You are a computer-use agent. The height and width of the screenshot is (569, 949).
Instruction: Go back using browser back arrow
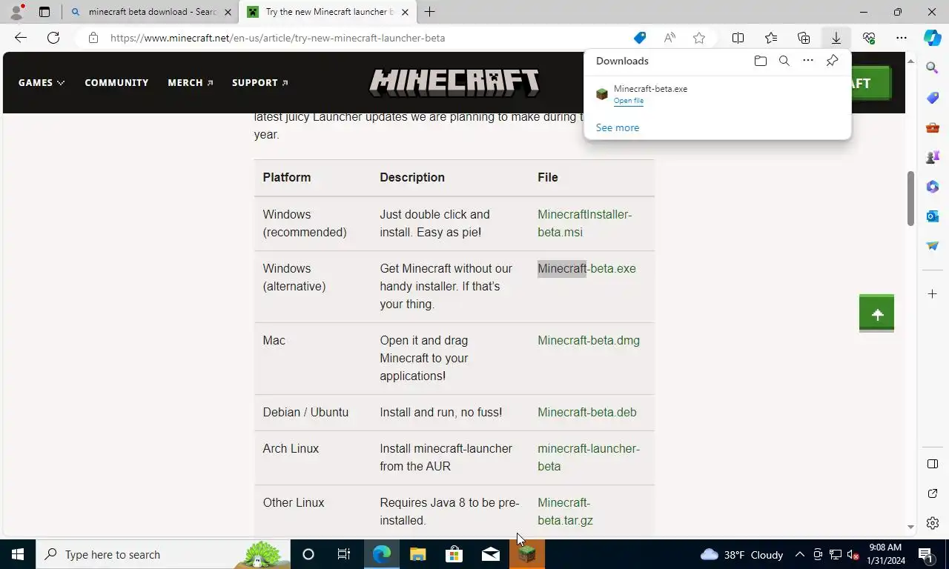21,38
